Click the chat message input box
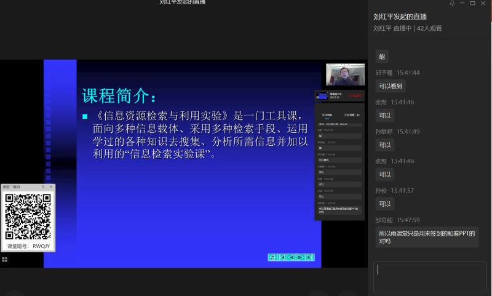This screenshot has width=492, height=296. pyautogui.click(x=430, y=276)
